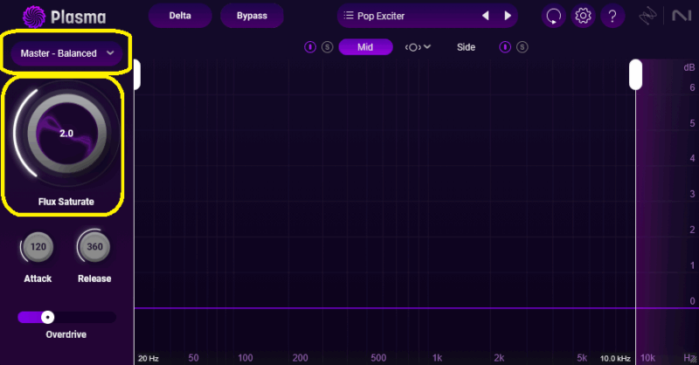Switch to the Mid tab
The height and width of the screenshot is (365, 699).
365,47
